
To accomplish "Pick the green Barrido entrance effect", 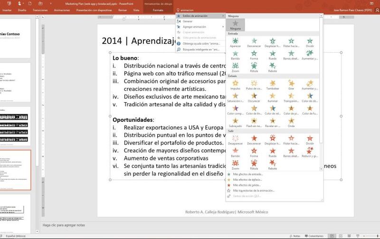I will 235,55.
